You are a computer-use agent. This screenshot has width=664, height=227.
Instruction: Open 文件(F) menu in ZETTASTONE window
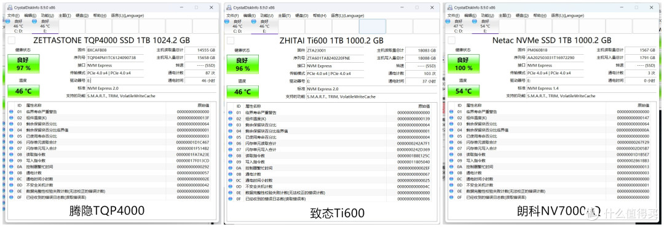(x=14, y=15)
